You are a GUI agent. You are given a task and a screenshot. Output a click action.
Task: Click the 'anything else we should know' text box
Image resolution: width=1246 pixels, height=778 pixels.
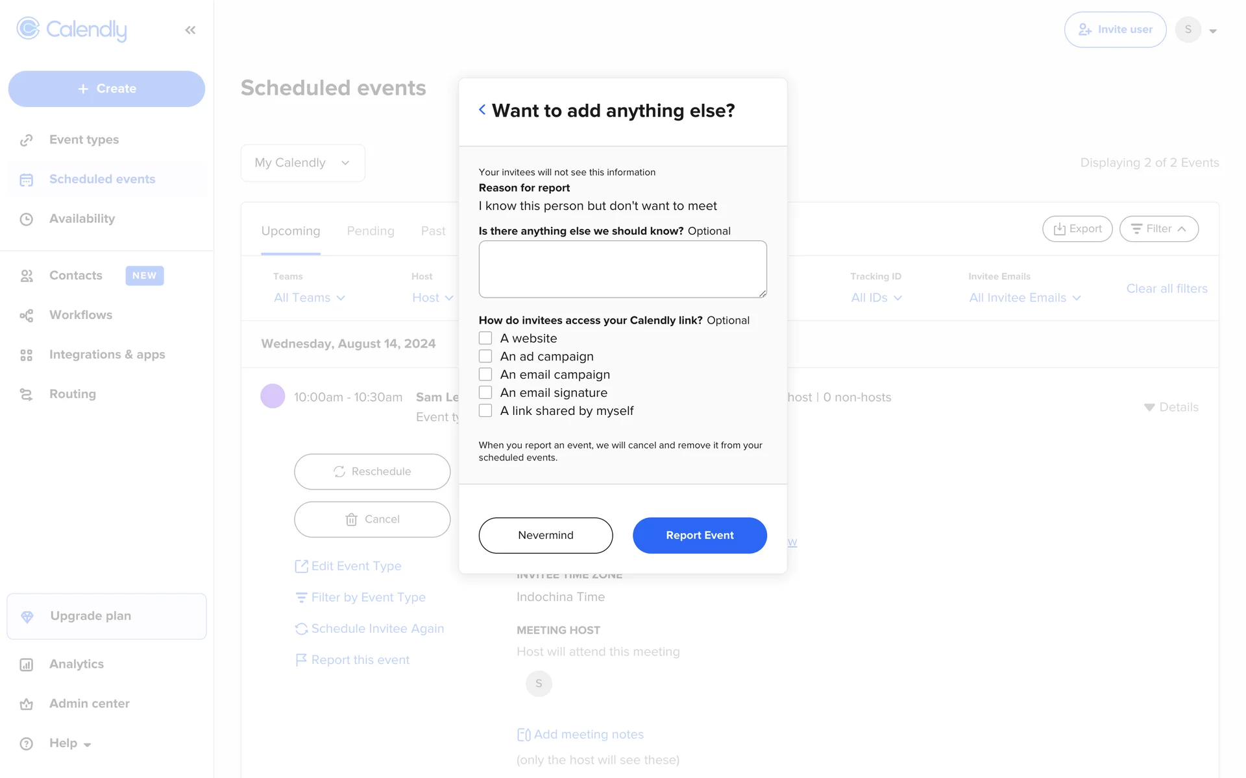pyautogui.click(x=622, y=269)
